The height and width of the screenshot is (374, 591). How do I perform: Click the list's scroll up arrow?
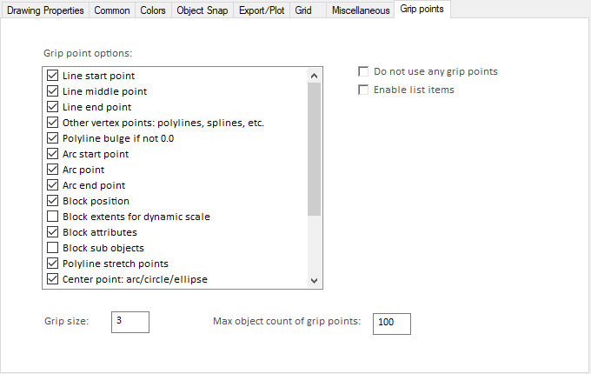tap(315, 76)
